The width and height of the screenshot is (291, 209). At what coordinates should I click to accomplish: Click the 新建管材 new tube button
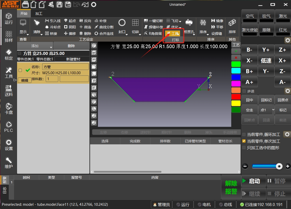coord(73,59)
